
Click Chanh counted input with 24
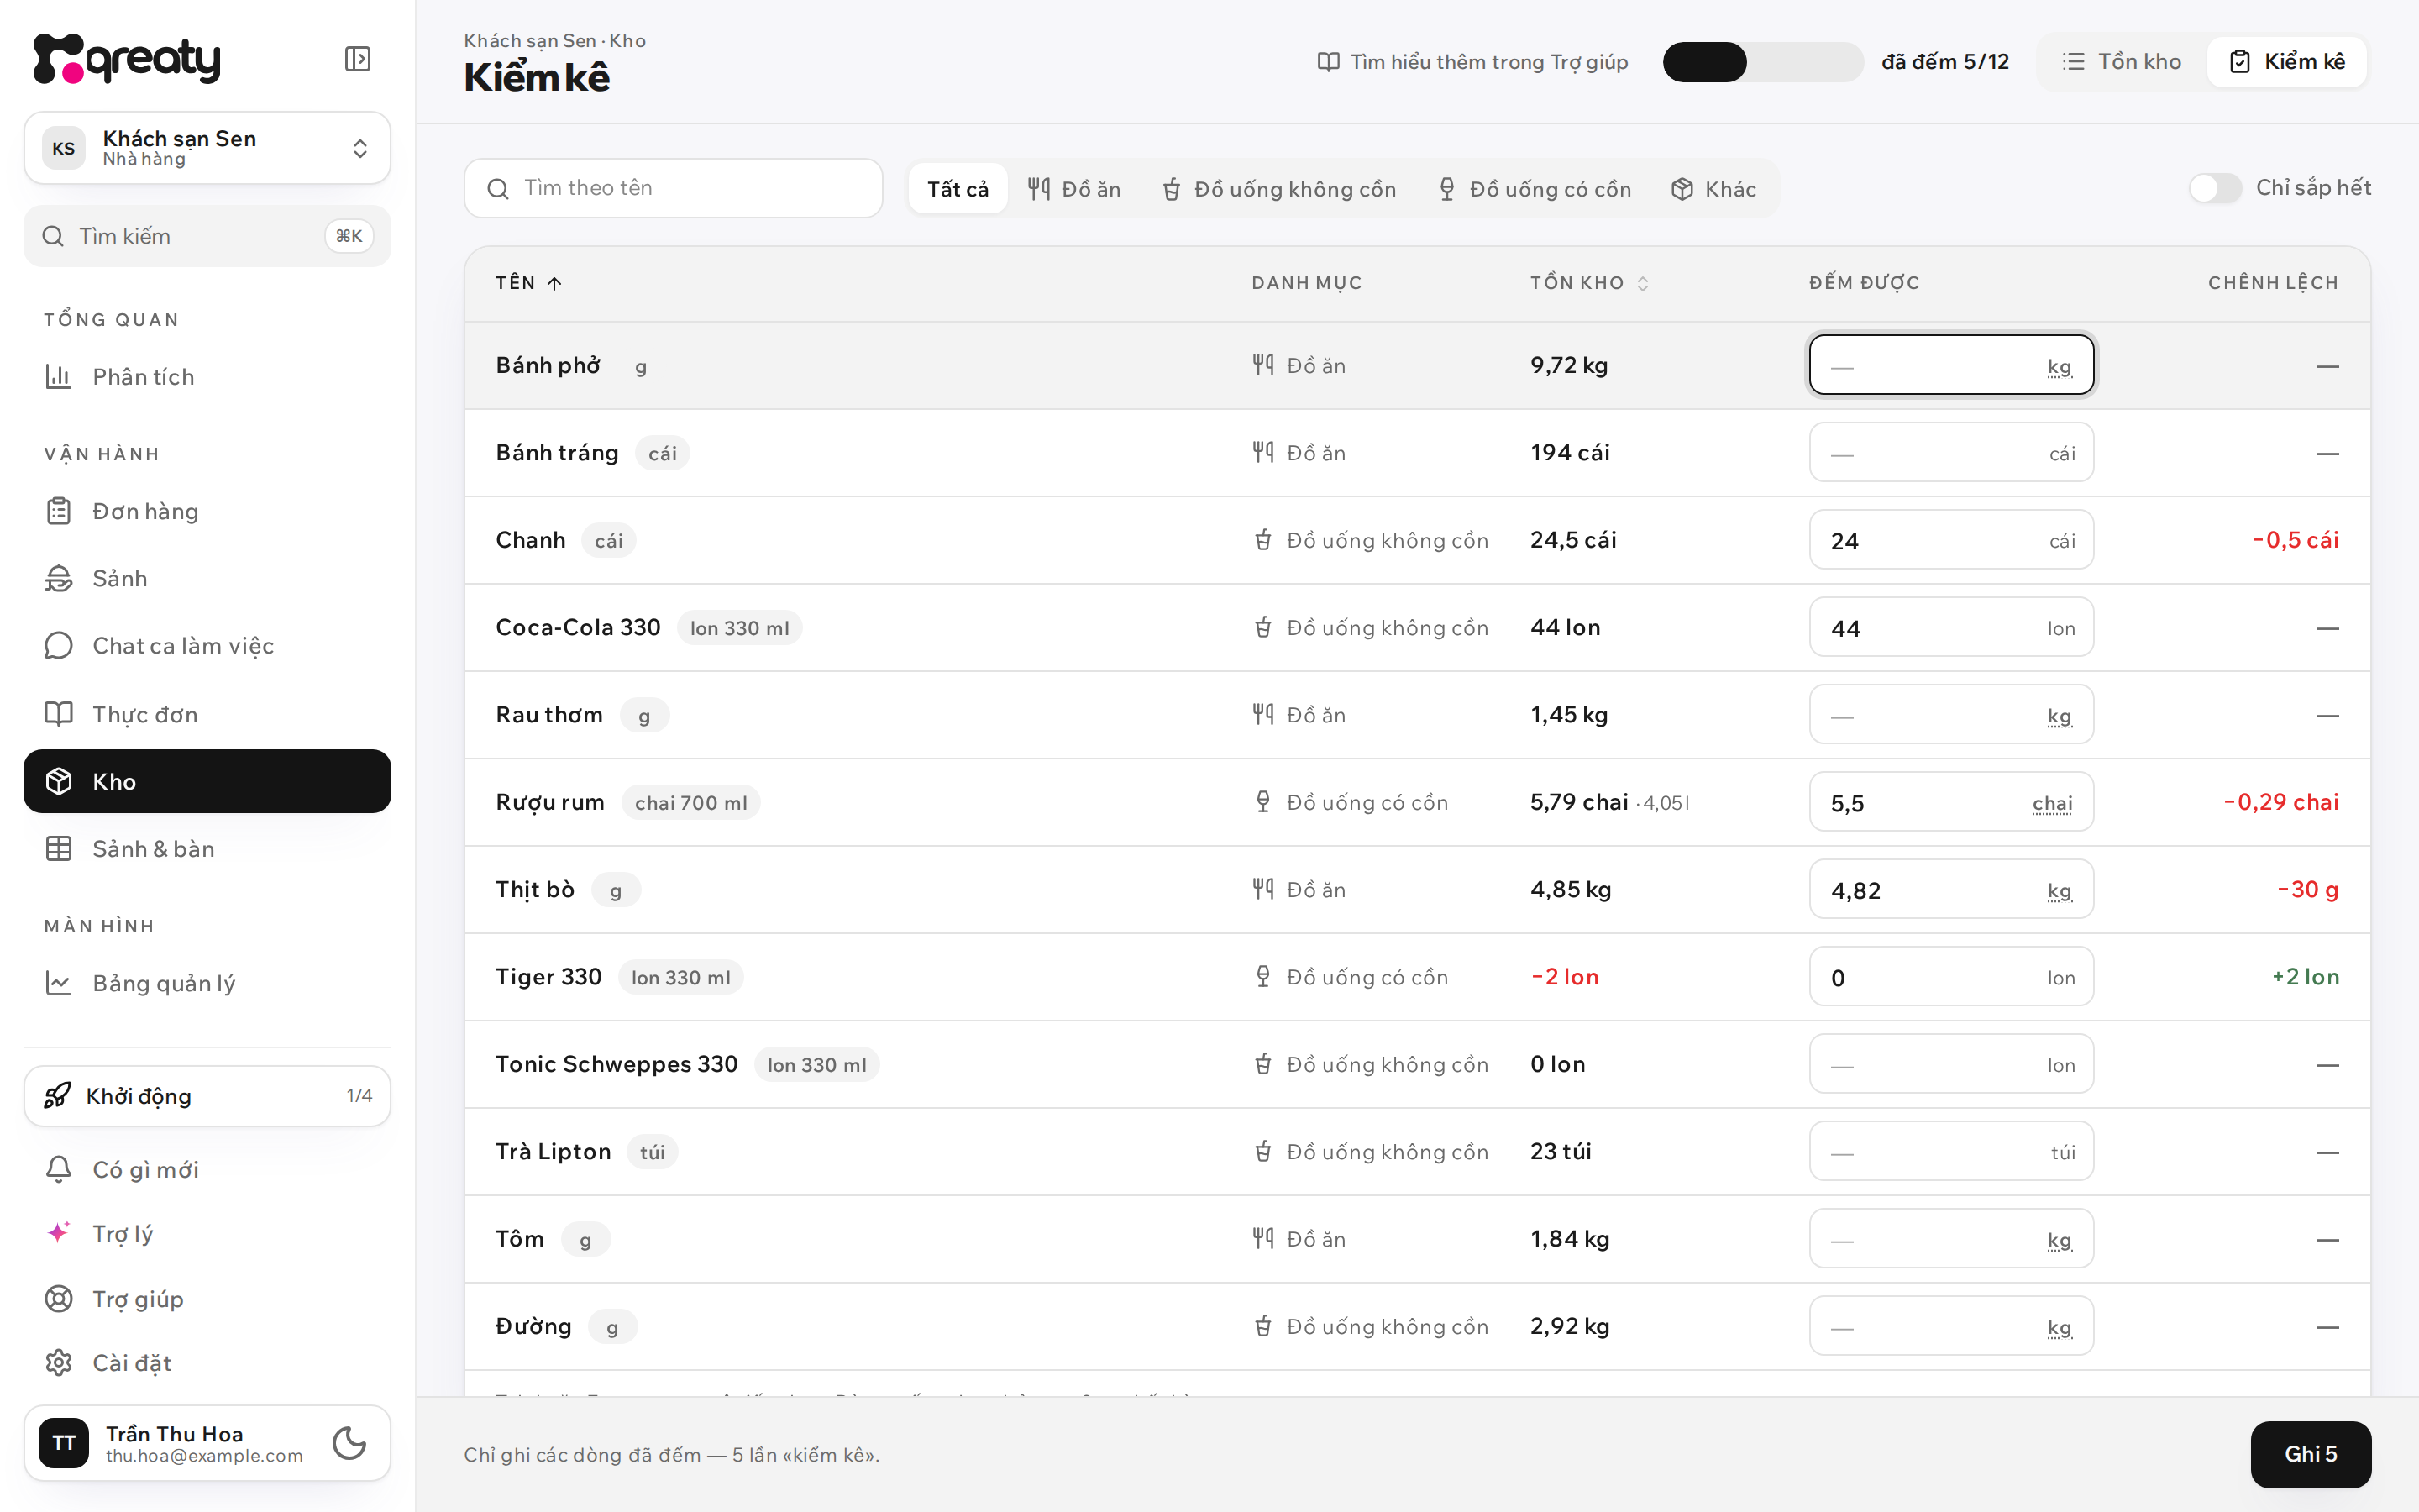coord(1950,540)
